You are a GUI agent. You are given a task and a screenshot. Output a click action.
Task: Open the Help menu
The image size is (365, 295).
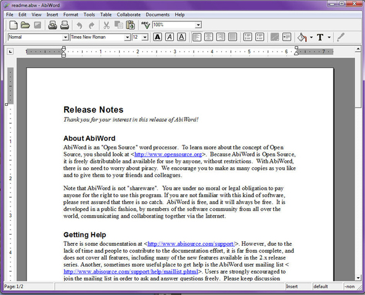[179, 15]
